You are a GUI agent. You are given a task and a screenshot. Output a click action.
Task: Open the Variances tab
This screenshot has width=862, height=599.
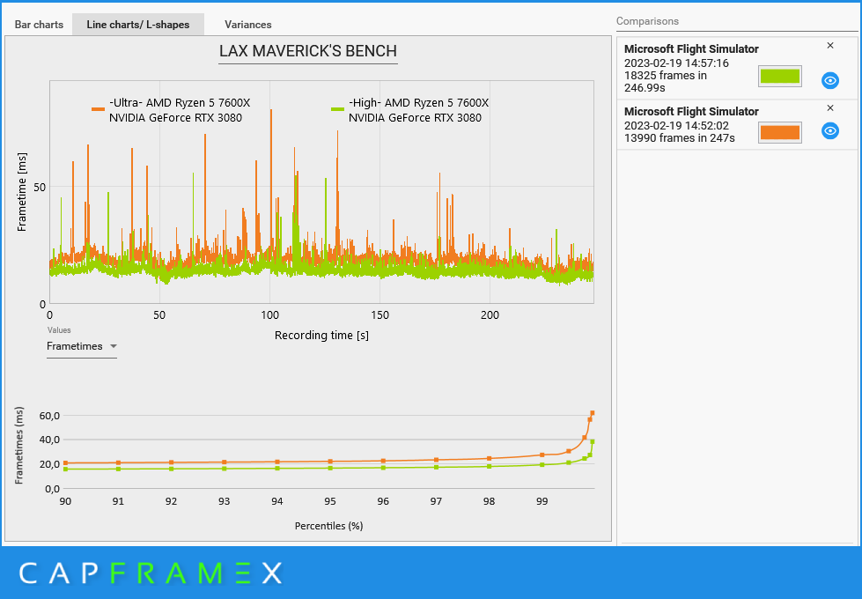click(x=248, y=25)
